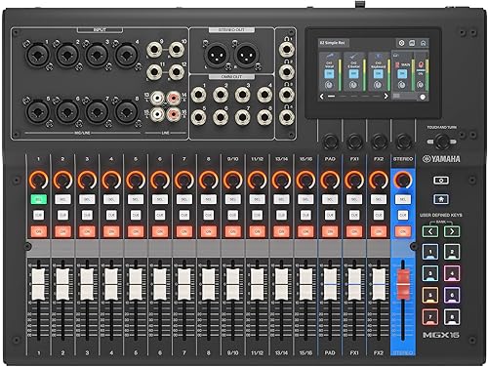Toggle the lit green SEL button on channel 1
This screenshot has height=367, width=488.
click(x=39, y=199)
